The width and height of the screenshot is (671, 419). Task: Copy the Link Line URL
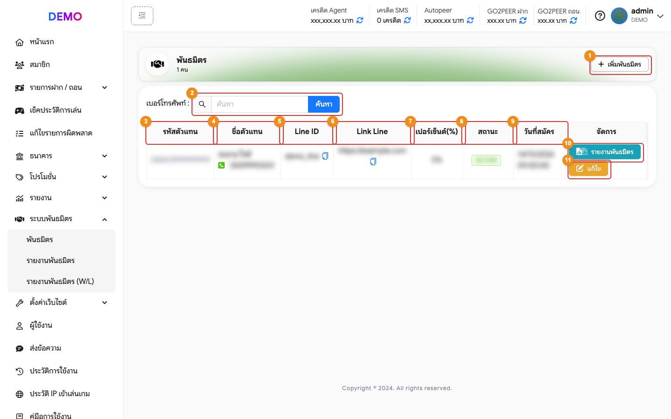click(373, 162)
